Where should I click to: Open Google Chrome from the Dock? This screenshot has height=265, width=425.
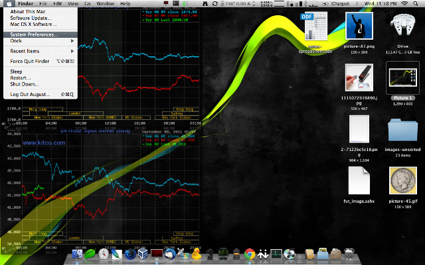tap(250, 254)
